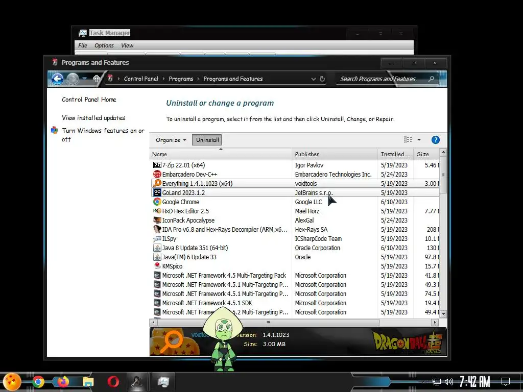Open View installed updates link
Screen dimensions: 523x392
pos(93,118)
